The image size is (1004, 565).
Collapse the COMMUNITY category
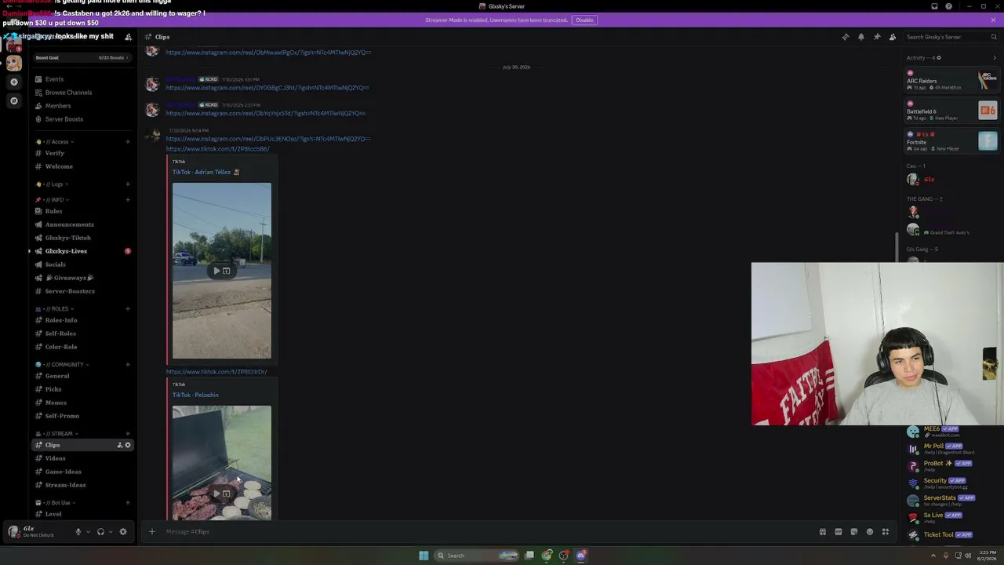pyautogui.click(x=62, y=364)
